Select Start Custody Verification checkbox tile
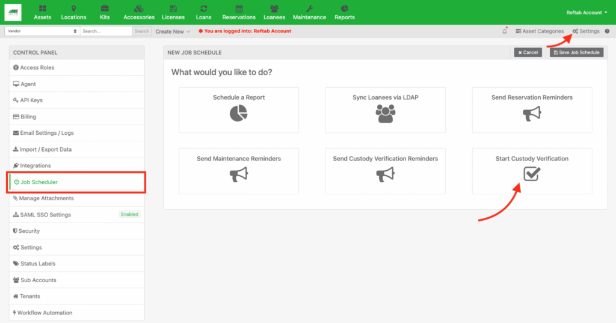616x323 pixels. (x=532, y=171)
